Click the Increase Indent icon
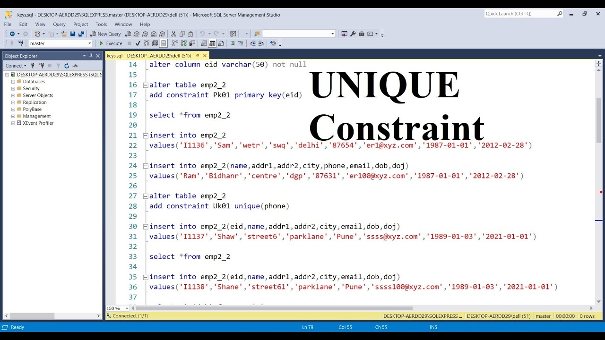This screenshot has height=340, width=605. 260,43
